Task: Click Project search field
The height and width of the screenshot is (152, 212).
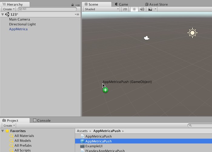Action: tap(200, 126)
